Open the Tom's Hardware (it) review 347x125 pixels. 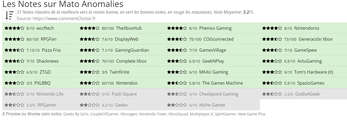coord(314,72)
